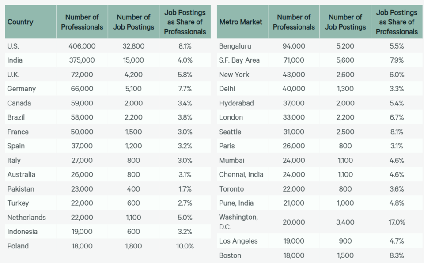424x263 pixels.
Task: Click the S.F. Bay Area row label
Action: (239, 60)
